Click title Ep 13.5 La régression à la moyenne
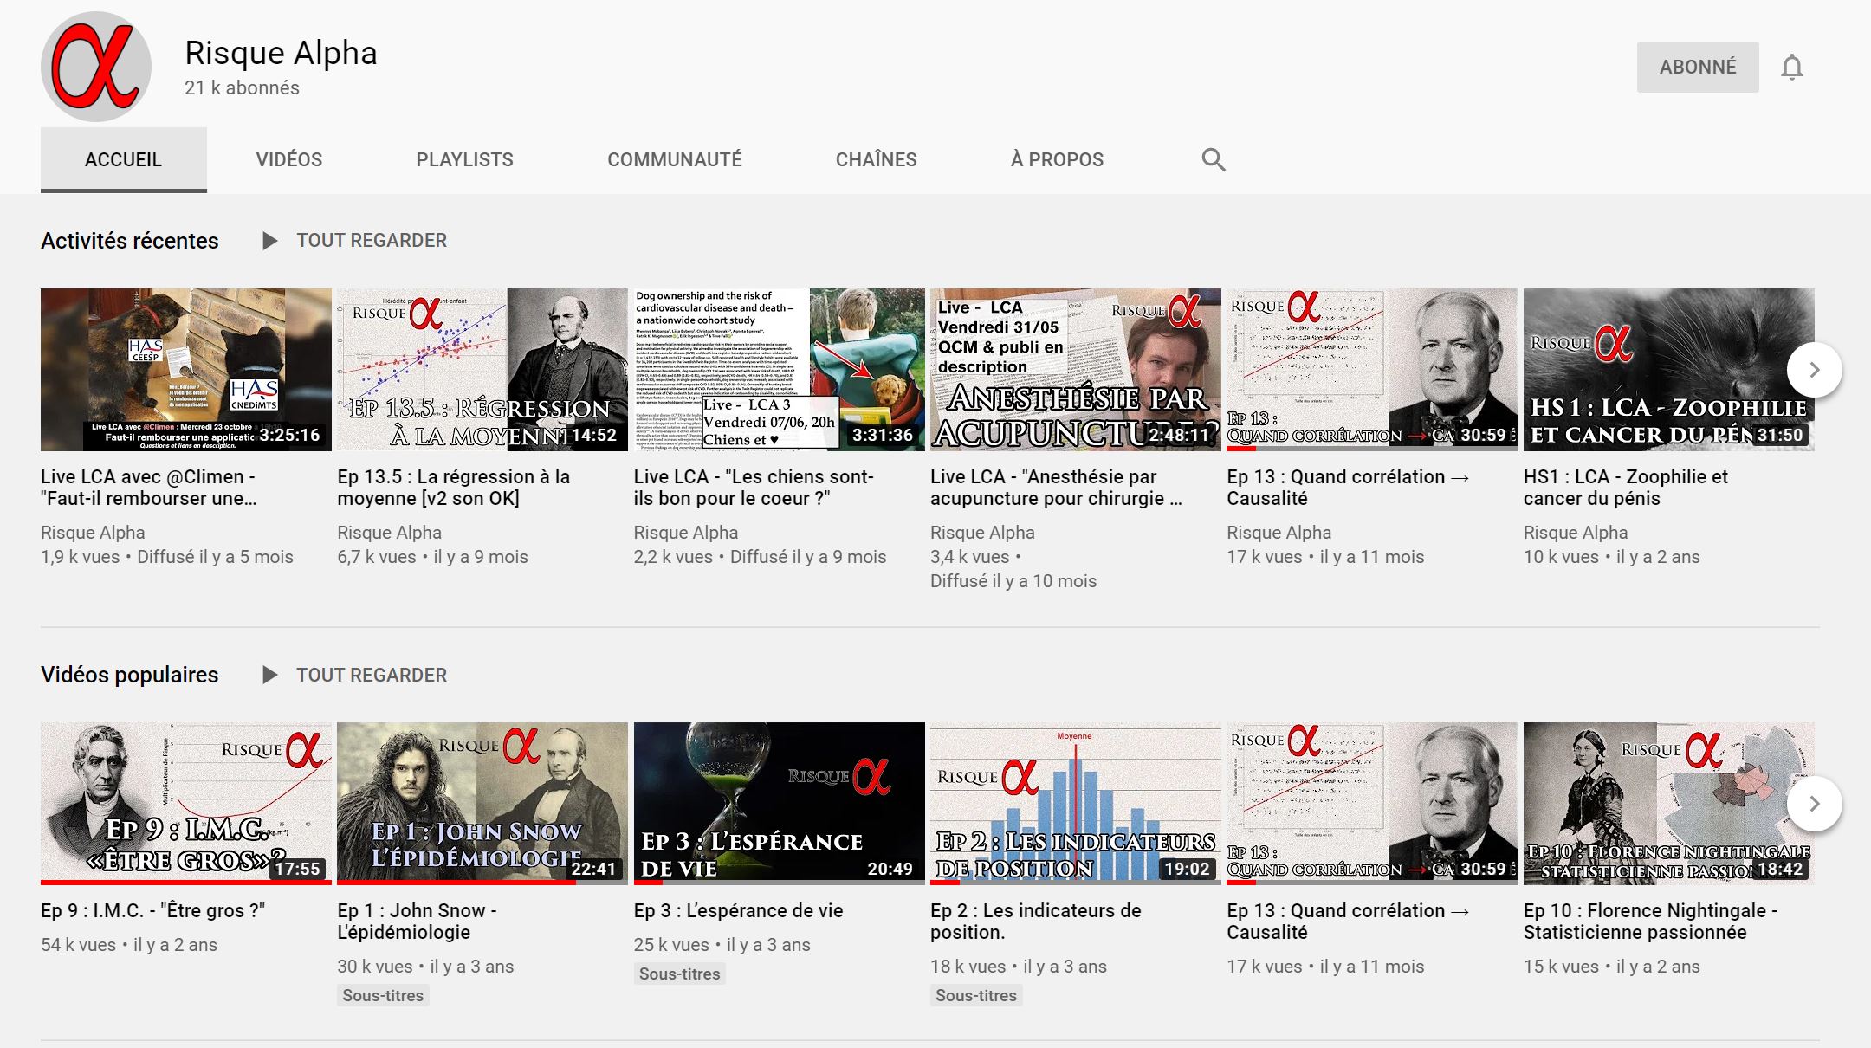The width and height of the screenshot is (1871, 1048). coord(453,488)
